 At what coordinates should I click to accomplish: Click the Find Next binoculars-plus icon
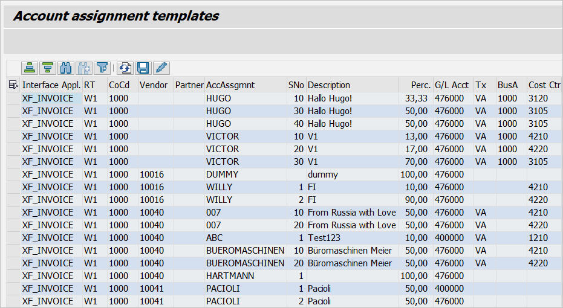(x=84, y=68)
